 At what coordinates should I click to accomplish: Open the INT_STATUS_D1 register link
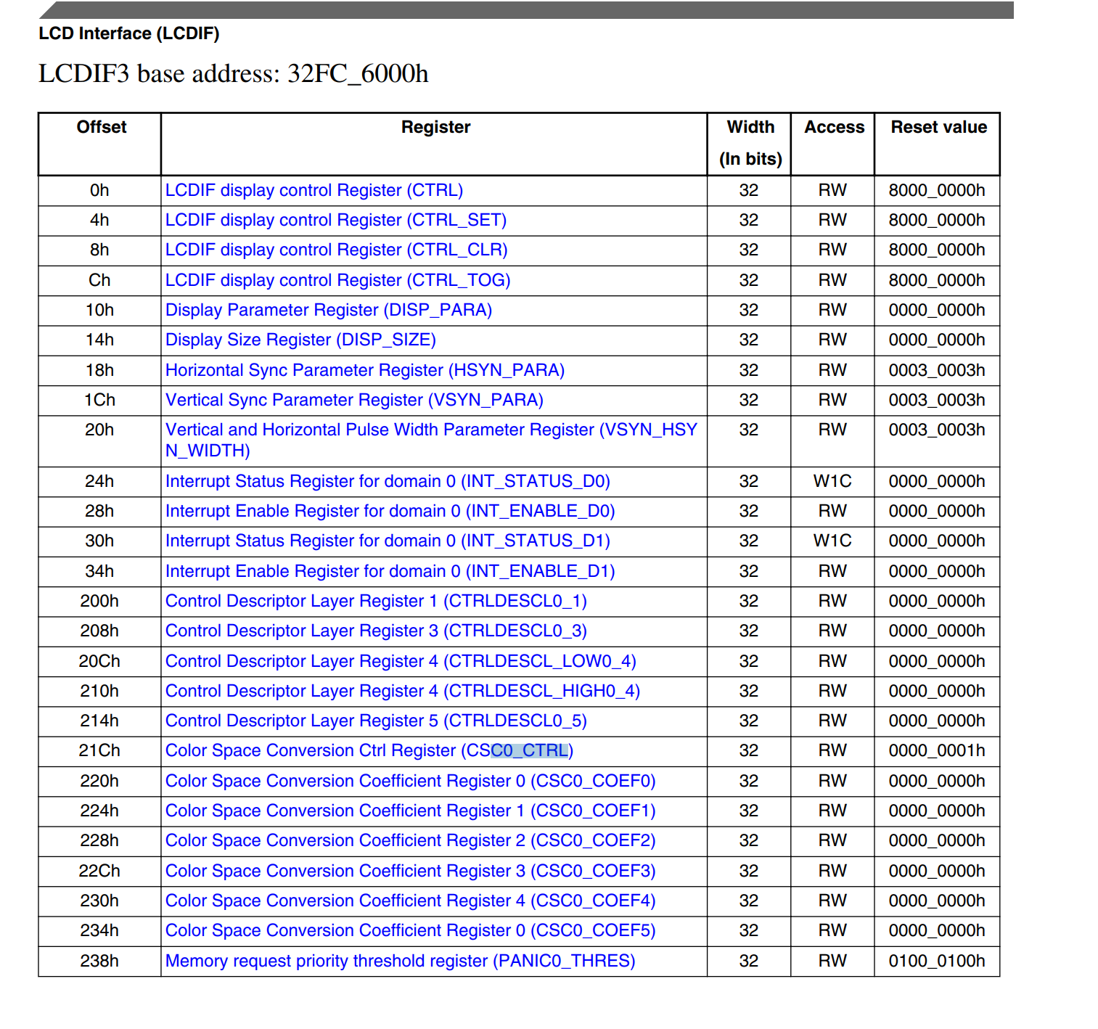pos(388,541)
